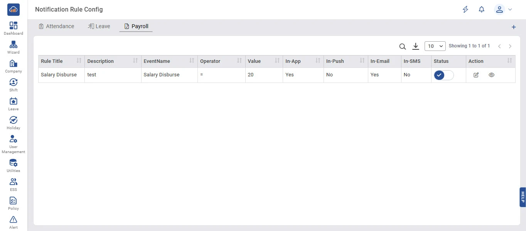Expand the user profile menu
This screenshot has height=231, width=526.
pyautogui.click(x=504, y=10)
